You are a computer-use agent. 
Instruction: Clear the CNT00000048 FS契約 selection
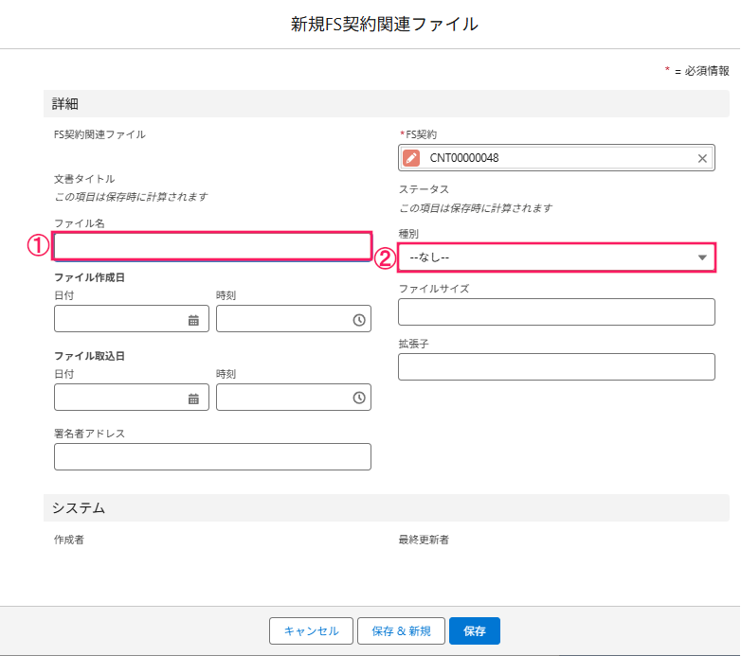click(x=702, y=159)
